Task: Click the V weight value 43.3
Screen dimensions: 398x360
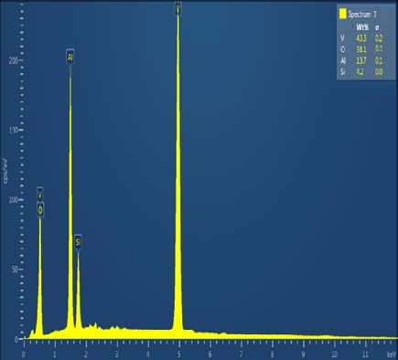Action: point(361,38)
